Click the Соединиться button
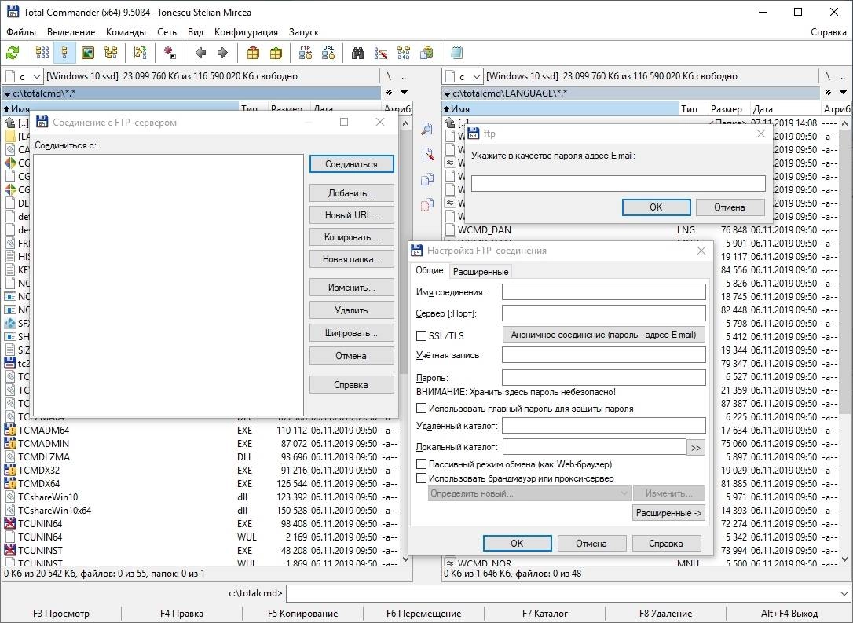 (351, 163)
